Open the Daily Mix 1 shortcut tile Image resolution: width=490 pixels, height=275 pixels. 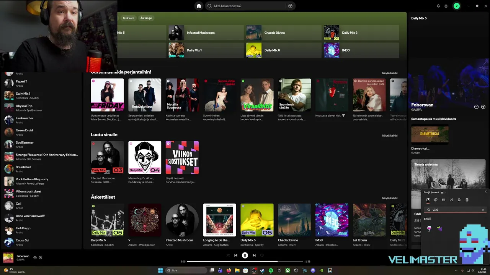pyautogui.click(x=205, y=50)
